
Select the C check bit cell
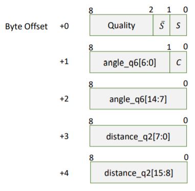pyautogui.click(x=178, y=62)
